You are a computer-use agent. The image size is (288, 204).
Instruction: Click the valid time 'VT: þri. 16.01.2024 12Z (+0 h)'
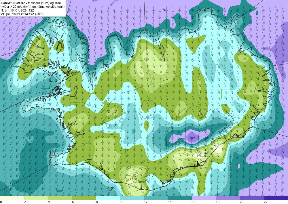click(x=22, y=14)
